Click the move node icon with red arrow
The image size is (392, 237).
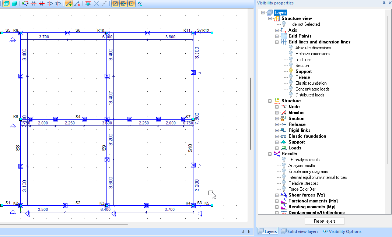pos(88,4)
